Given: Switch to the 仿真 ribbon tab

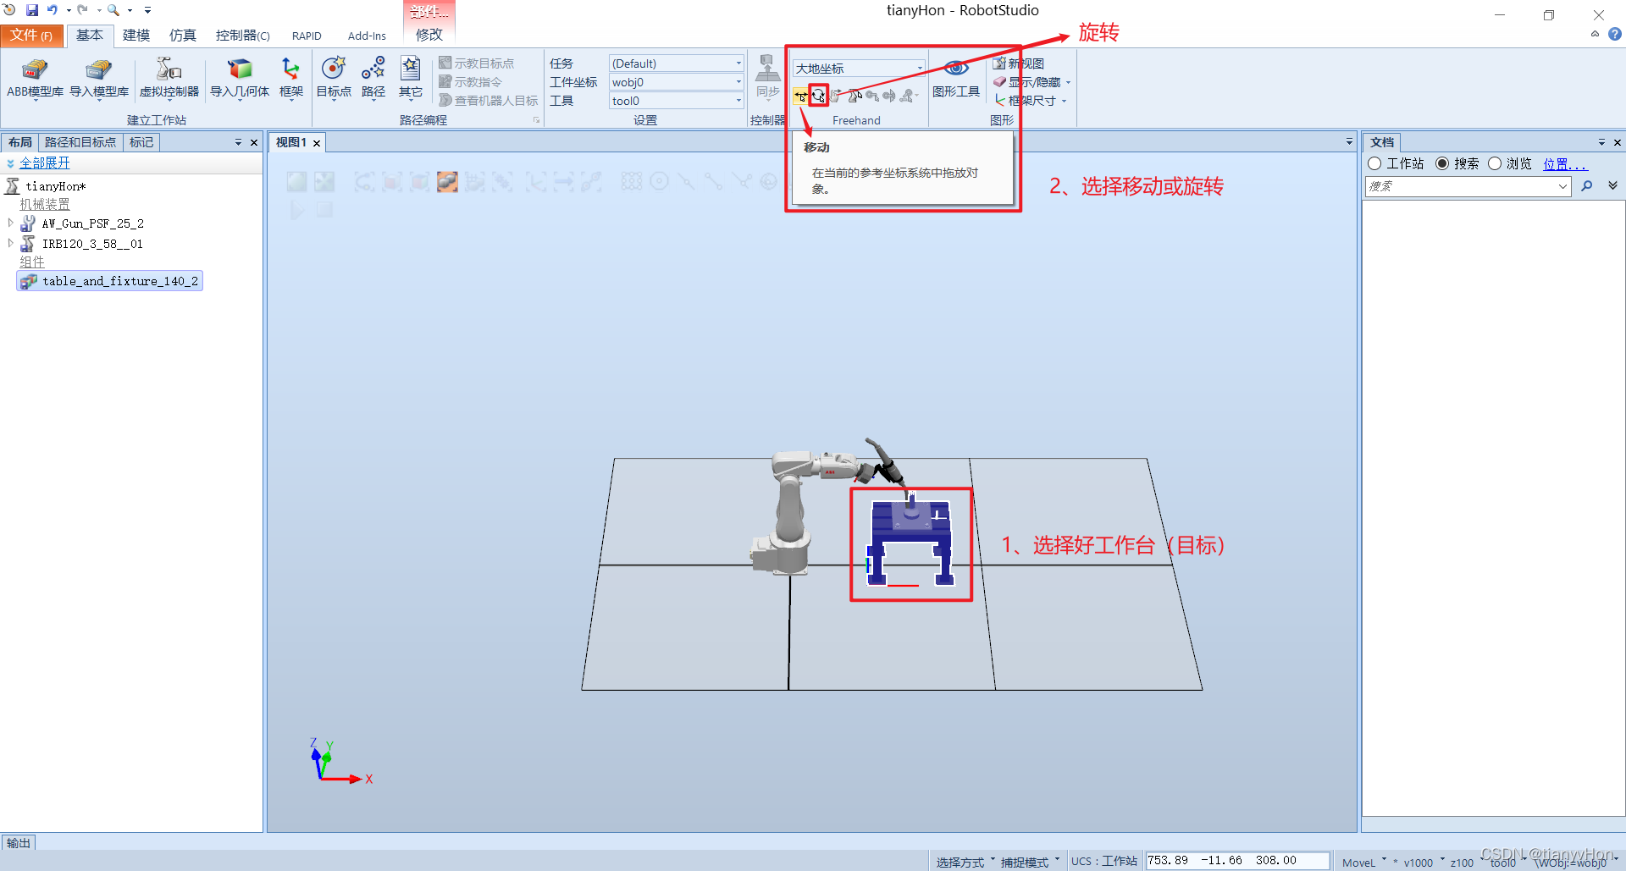Looking at the screenshot, I should tap(182, 35).
